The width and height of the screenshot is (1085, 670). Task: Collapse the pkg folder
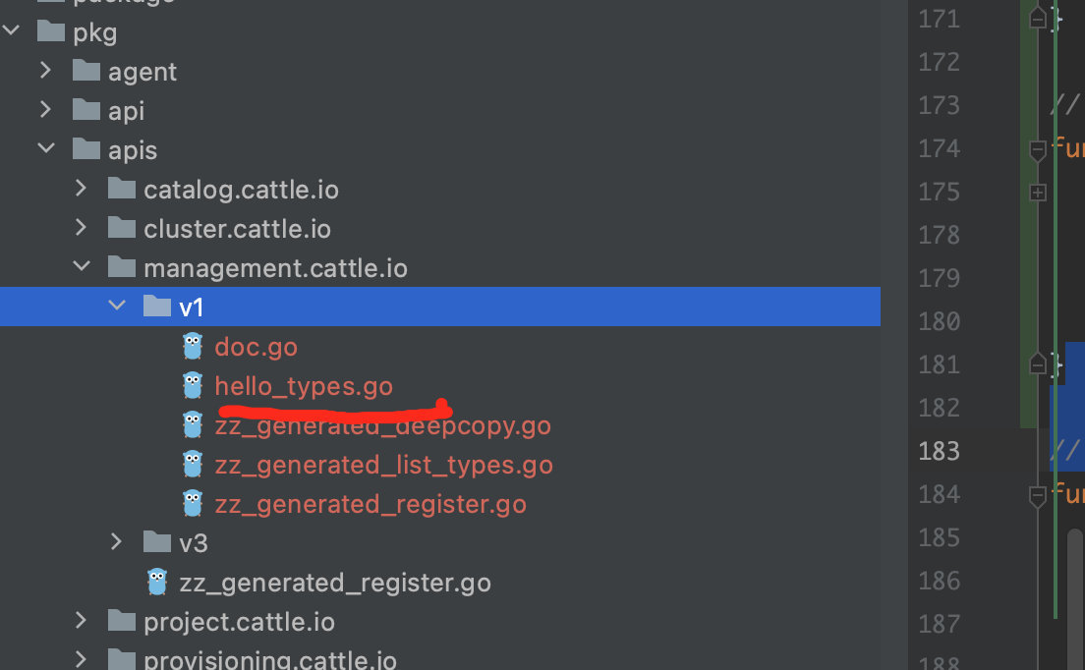tap(11, 32)
